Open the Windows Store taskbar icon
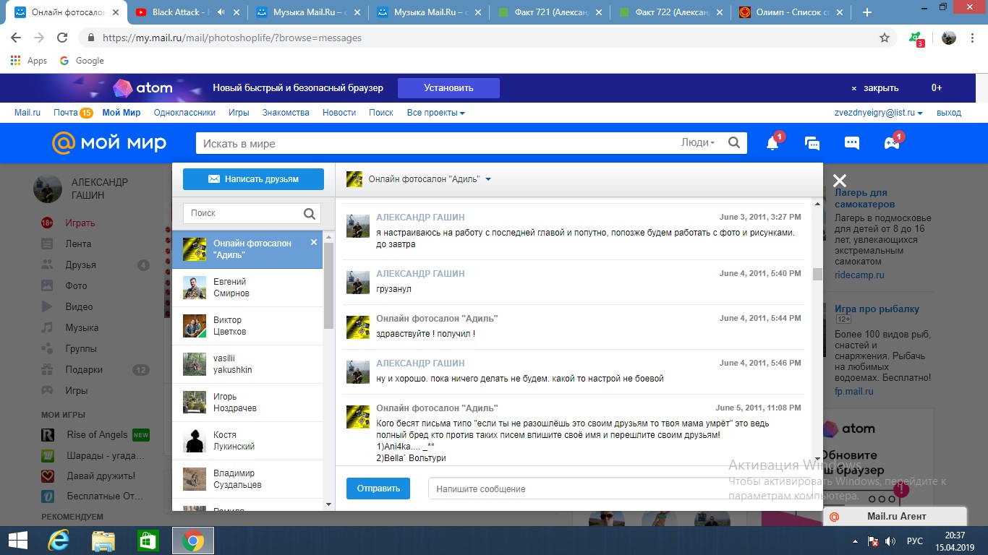The height and width of the screenshot is (555, 988). [148, 541]
